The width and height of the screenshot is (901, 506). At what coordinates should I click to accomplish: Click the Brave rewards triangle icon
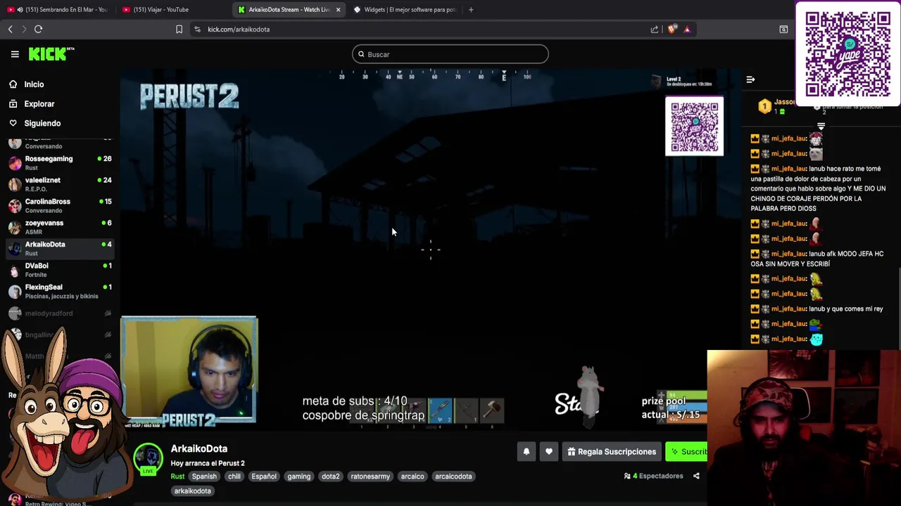tap(687, 30)
